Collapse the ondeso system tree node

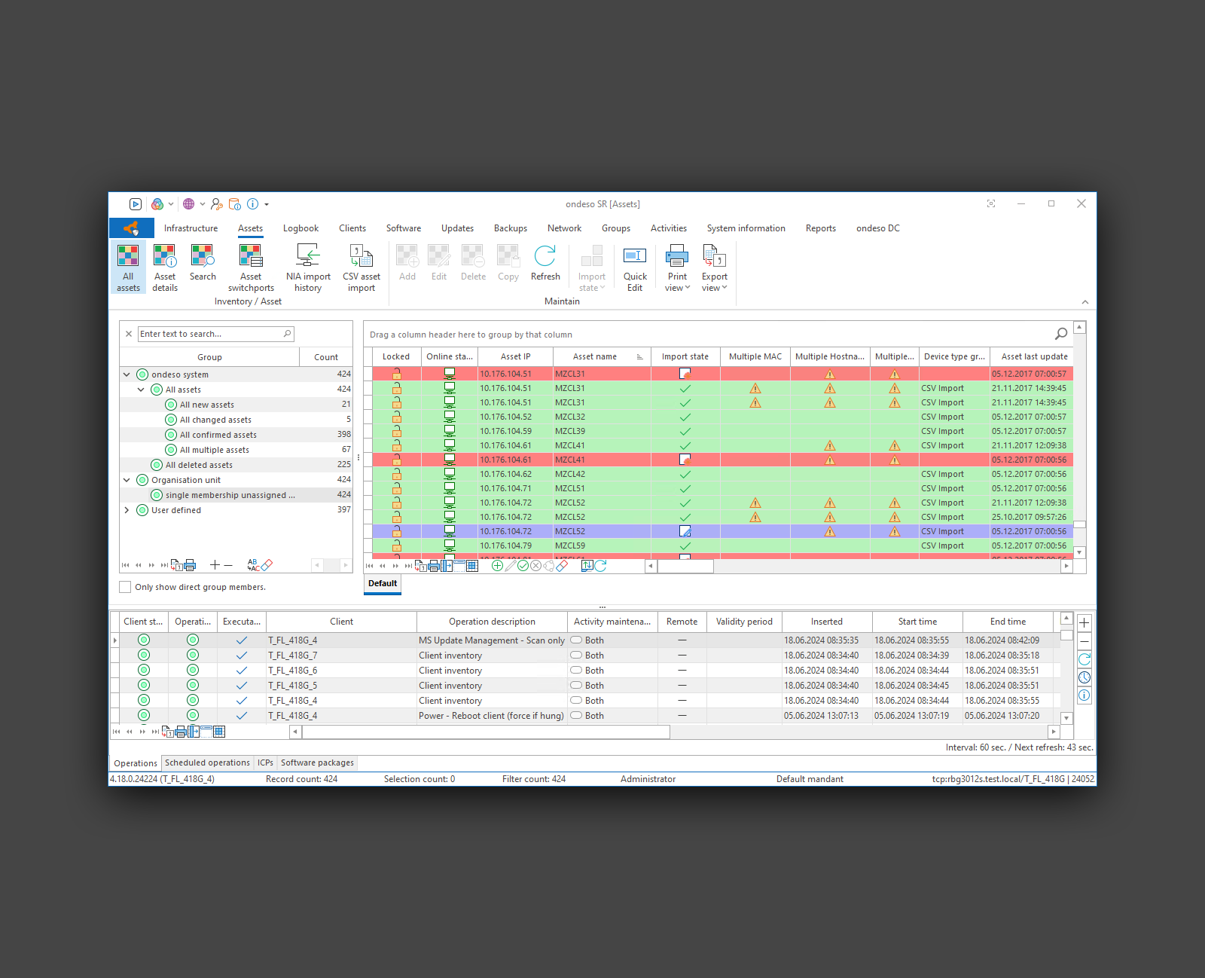click(127, 374)
